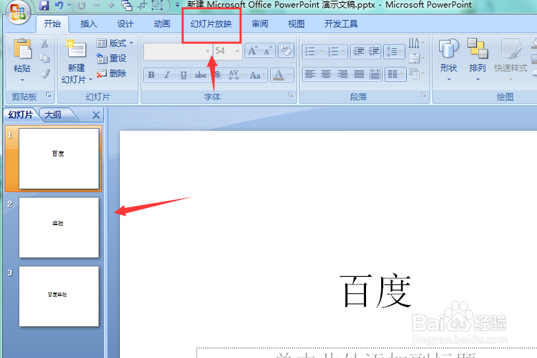This screenshot has height=358, width=537.
Task: Click the 重设 reset button
Action: 112,59
